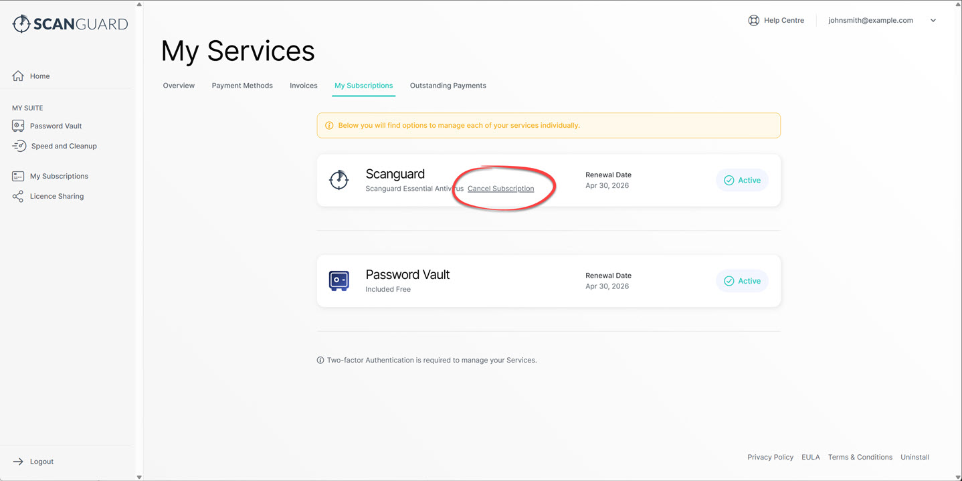
Task: Click the sidebar scrollbar down arrow
Action: pos(139,476)
